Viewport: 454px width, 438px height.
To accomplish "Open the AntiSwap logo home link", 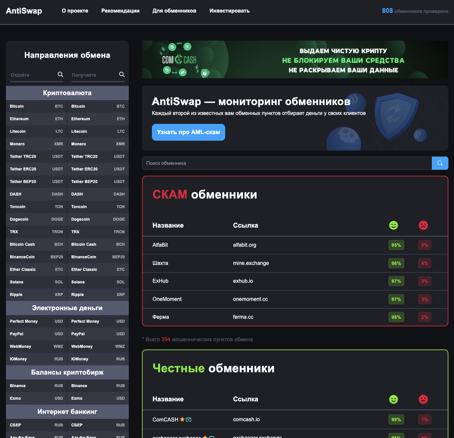I will 24,11.
